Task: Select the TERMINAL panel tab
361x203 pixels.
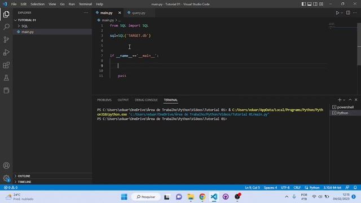Action: (x=170, y=100)
